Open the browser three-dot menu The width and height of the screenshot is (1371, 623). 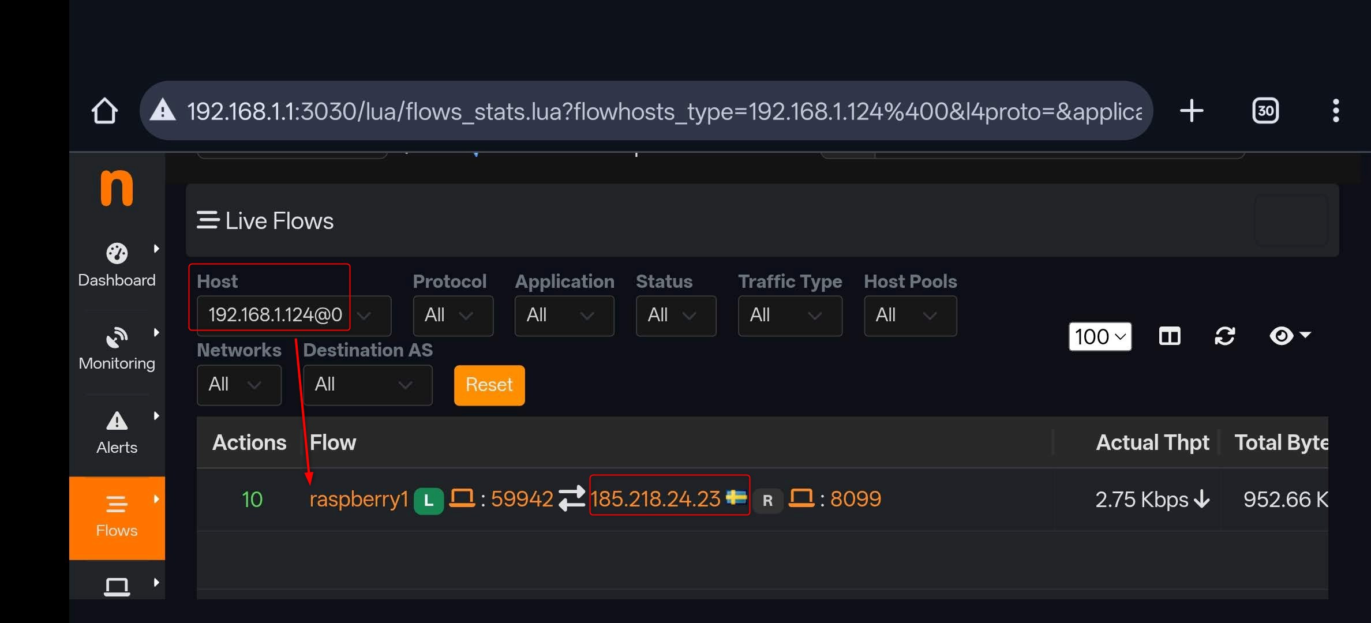(1335, 111)
